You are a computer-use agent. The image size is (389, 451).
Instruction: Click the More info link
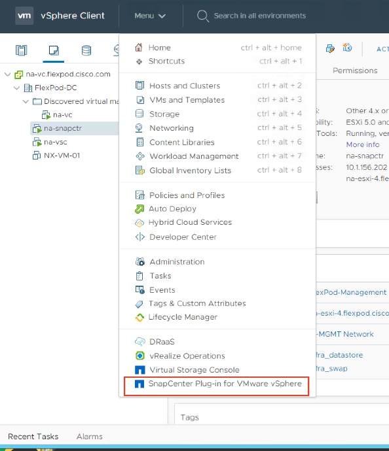(363, 144)
